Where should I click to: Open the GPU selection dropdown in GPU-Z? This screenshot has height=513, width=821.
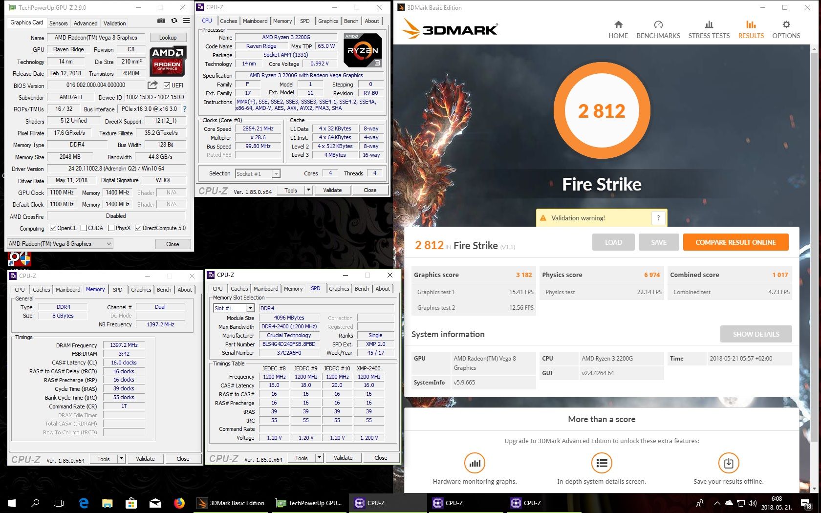pyautogui.click(x=60, y=244)
